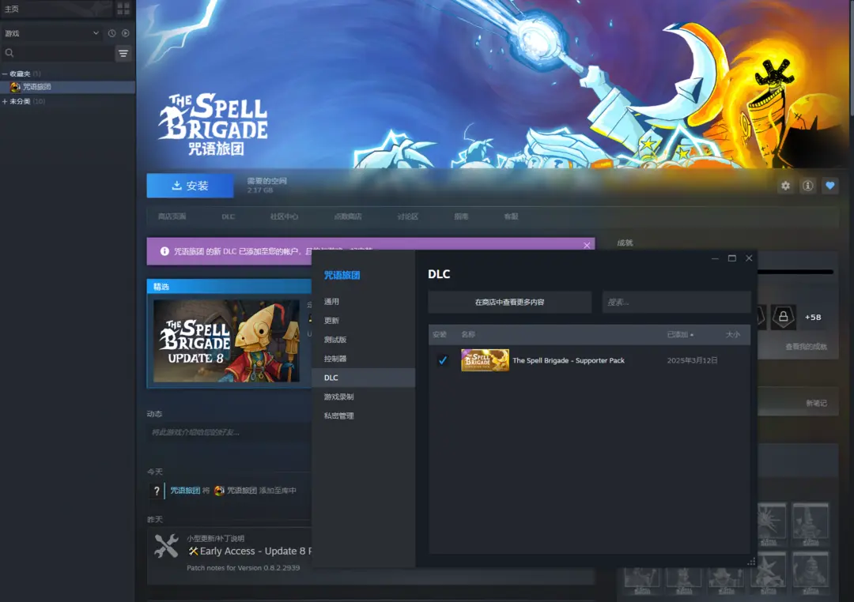Click the 安装 column header in DLC table
The height and width of the screenshot is (602, 854).
point(440,335)
